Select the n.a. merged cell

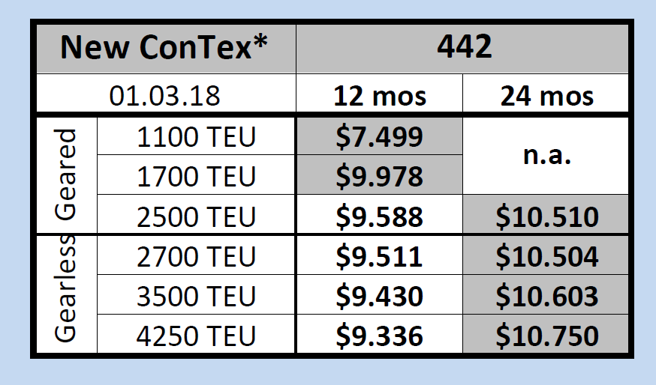(x=546, y=157)
